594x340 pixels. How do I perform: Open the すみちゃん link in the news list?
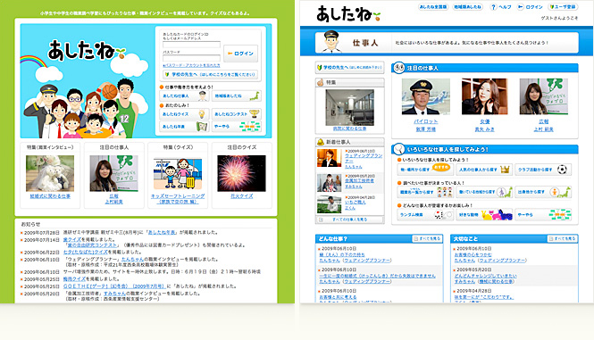pyautogui.click(x=114, y=294)
